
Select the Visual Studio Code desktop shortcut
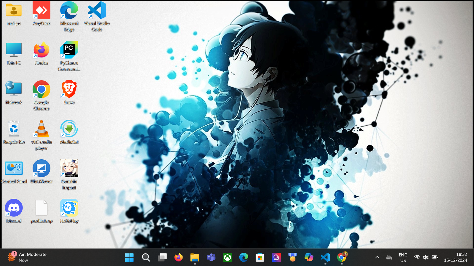(x=97, y=17)
